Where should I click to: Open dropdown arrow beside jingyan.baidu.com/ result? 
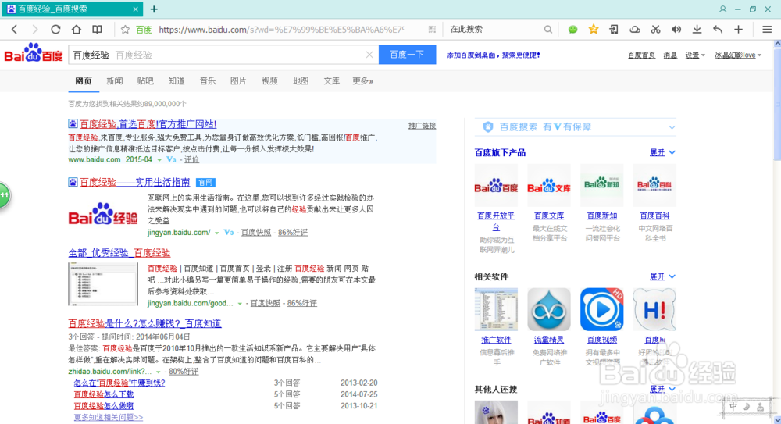click(x=216, y=233)
